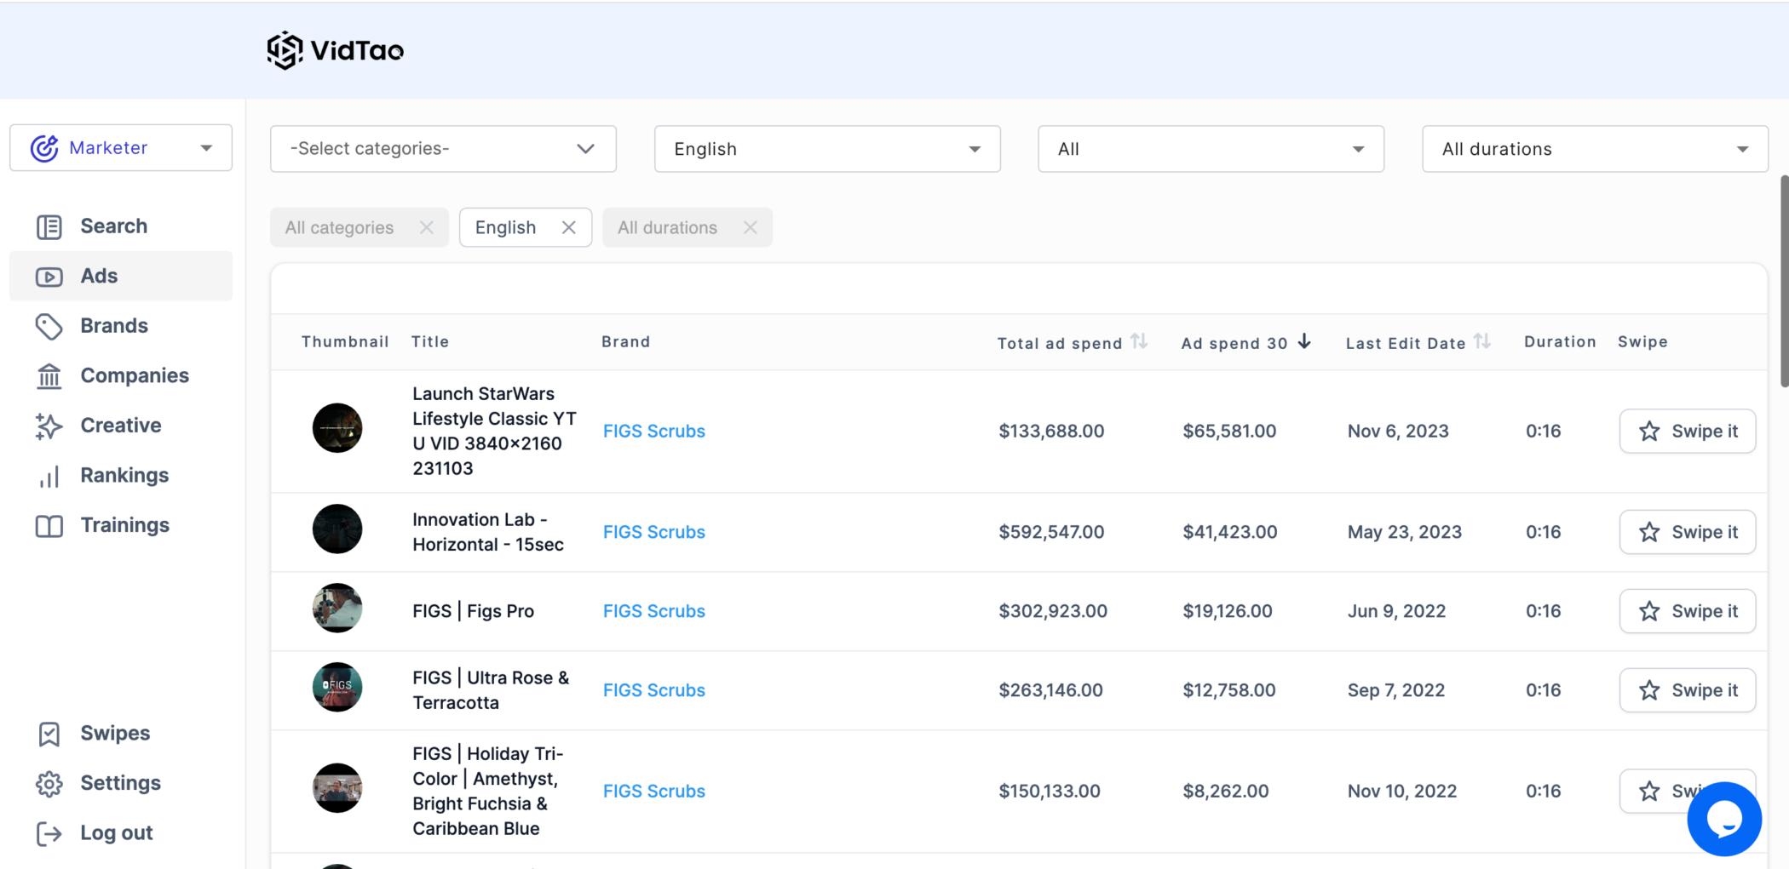Open FIGS Scrubs link in Holiday Tri-Color row

pyautogui.click(x=654, y=792)
